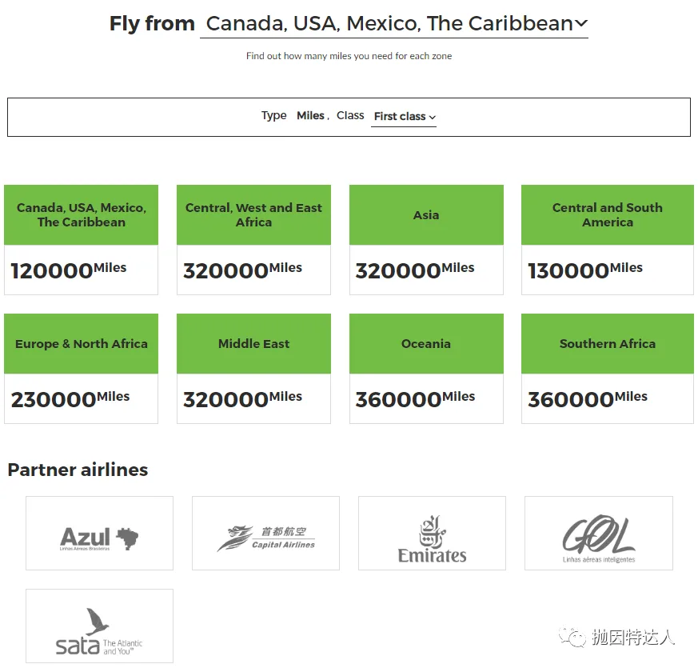Open the SATA airline partner logo
The image size is (698, 668).
coord(99,626)
